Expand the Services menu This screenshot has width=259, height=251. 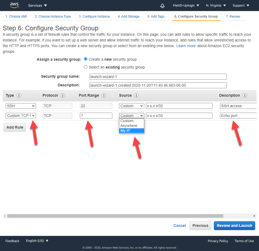(37, 6)
